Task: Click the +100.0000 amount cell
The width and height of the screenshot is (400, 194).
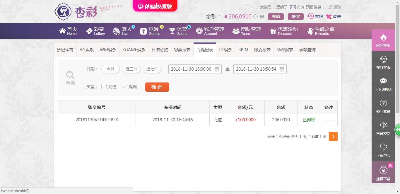Action: [x=245, y=120]
